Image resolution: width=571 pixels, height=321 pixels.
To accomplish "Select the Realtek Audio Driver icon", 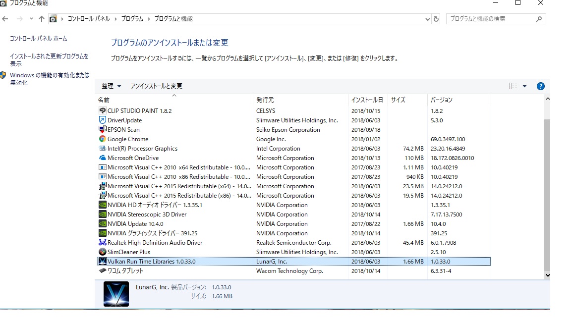I will tap(102, 242).
